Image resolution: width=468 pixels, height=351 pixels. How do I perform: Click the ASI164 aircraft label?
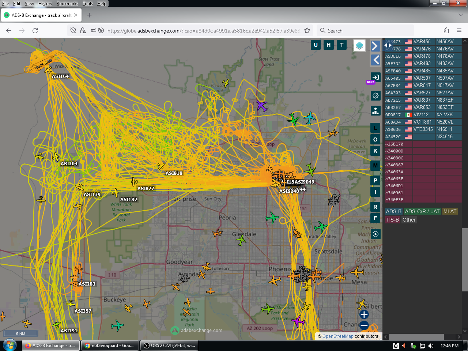click(x=60, y=76)
